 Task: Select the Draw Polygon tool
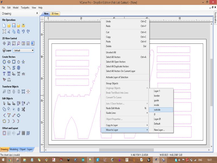point(18,62)
